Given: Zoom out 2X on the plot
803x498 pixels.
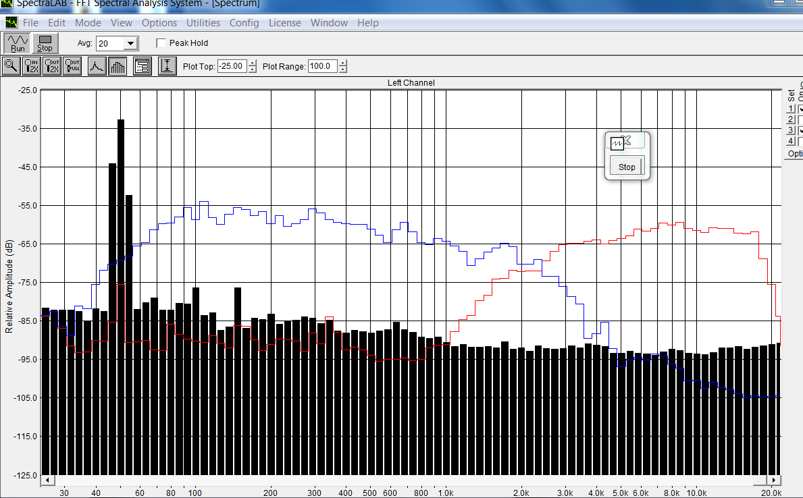Looking at the screenshot, I should pos(52,66).
